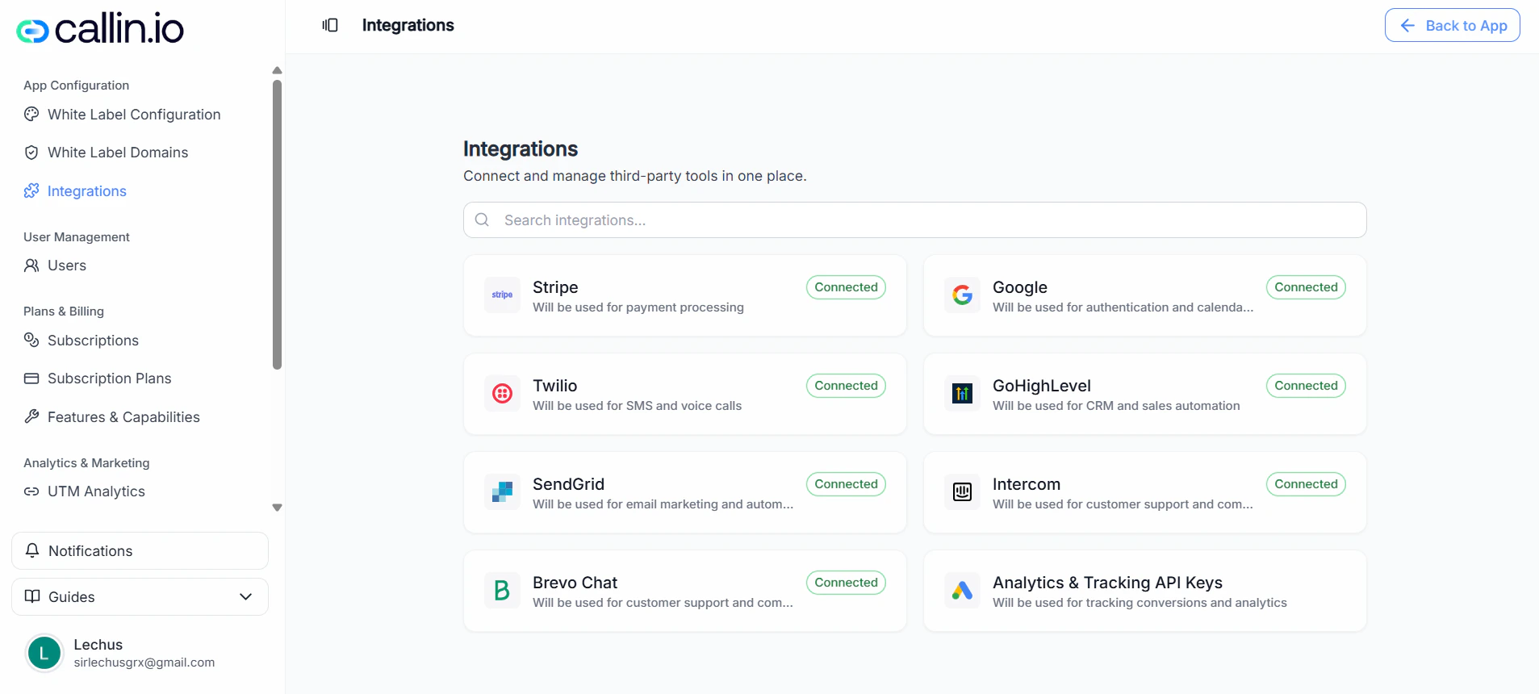Screen dimensions: 1539x694
Task: Click the sidebar scrollbar thumb
Action: point(277,224)
